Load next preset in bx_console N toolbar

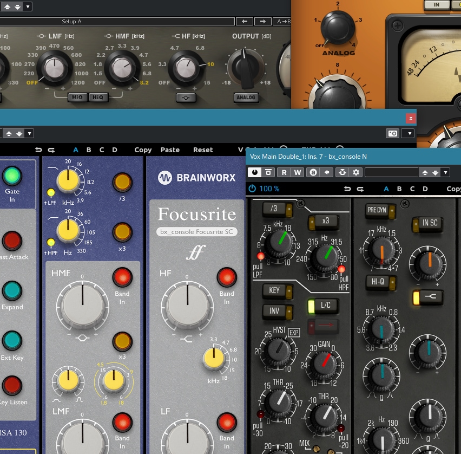click(436, 172)
